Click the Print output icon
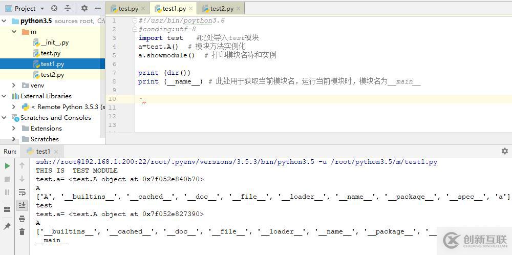Image resolution: width=512 pixels, height=255 pixels. point(22,219)
